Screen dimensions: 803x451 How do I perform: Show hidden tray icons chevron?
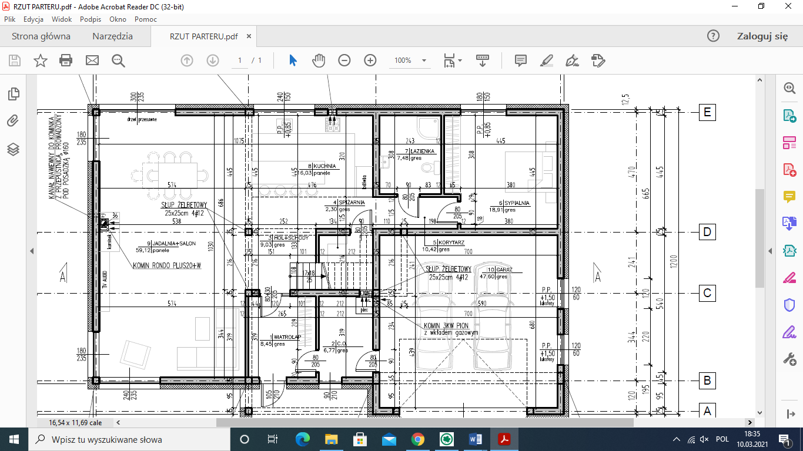point(677,439)
